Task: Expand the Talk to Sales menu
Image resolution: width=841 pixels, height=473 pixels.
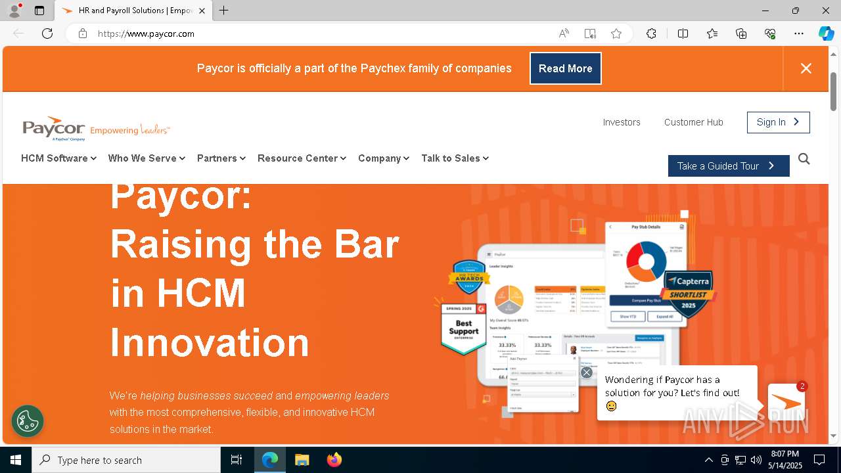Action: [x=455, y=158]
